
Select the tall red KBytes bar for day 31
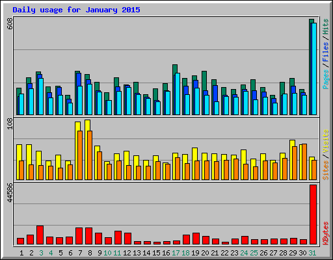point(313,214)
